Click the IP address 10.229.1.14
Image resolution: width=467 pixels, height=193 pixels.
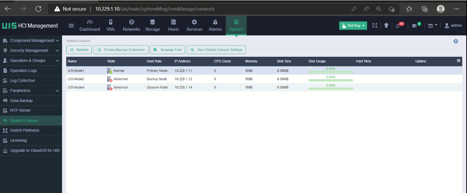coord(183,87)
